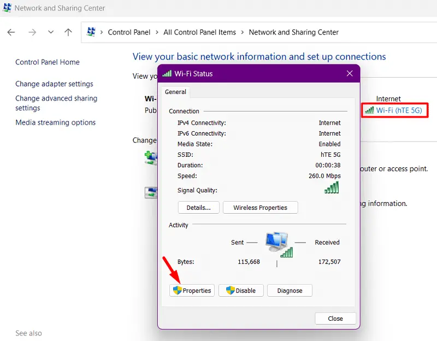Viewport: 437px width, 341px height.
Task: Click the forward navigation arrow
Action: tap(32, 32)
